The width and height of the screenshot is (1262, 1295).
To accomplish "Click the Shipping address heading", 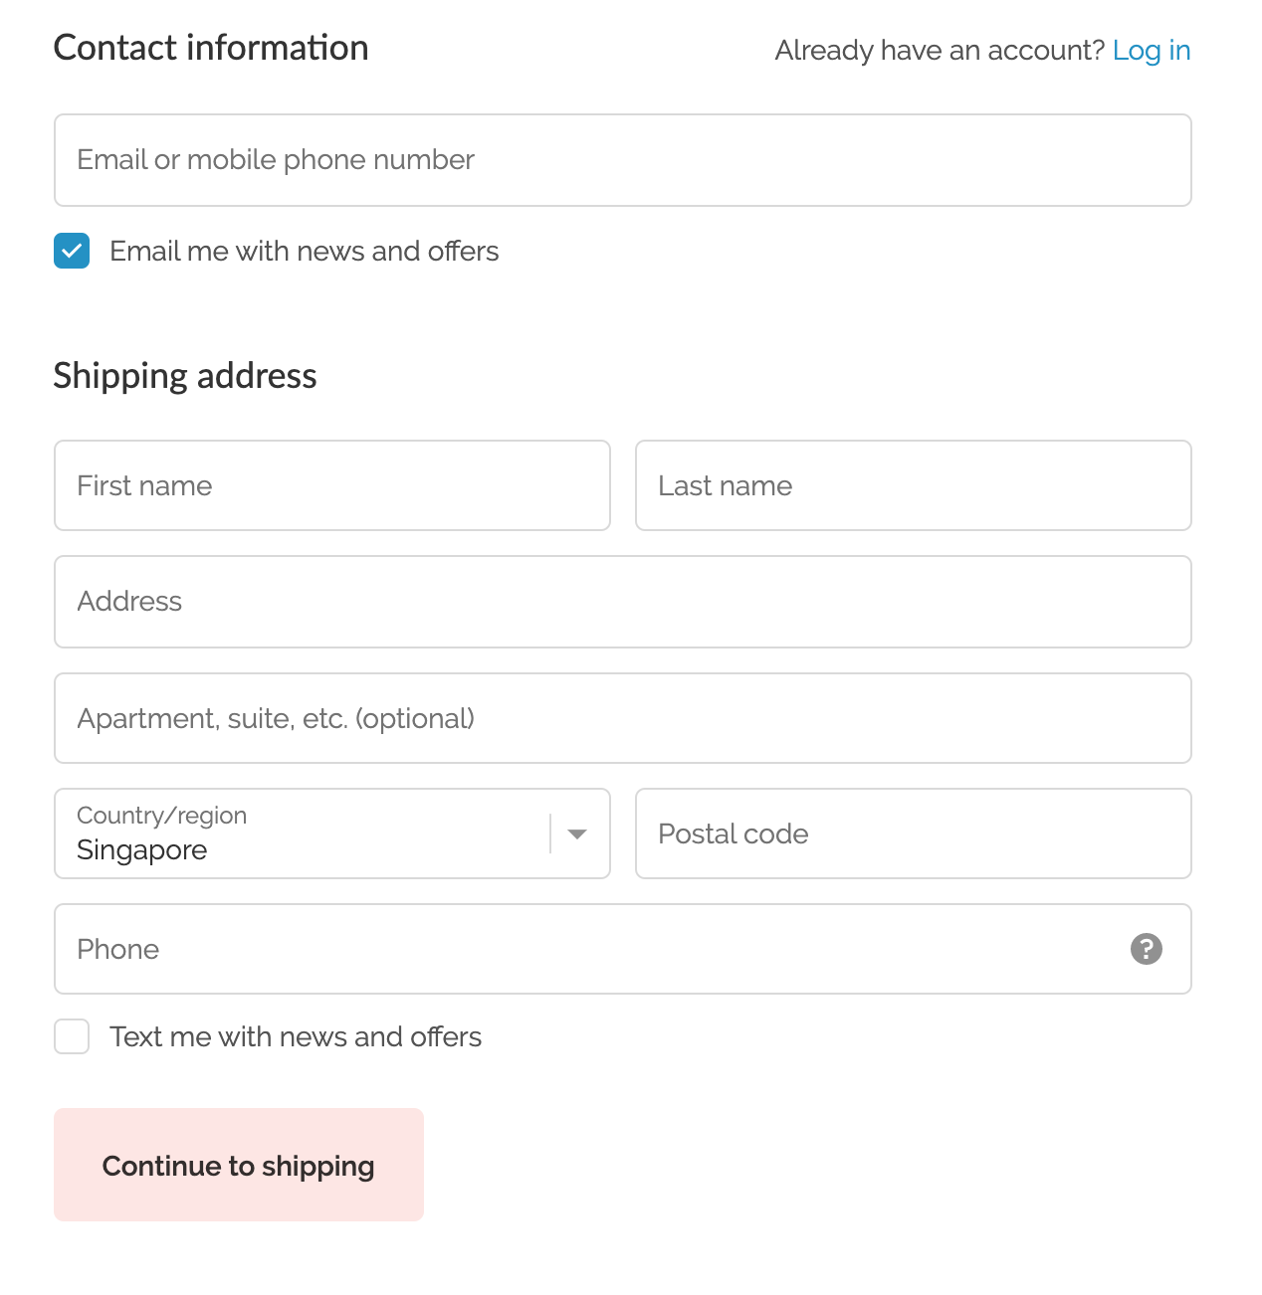I will pyautogui.click(x=185, y=376).
